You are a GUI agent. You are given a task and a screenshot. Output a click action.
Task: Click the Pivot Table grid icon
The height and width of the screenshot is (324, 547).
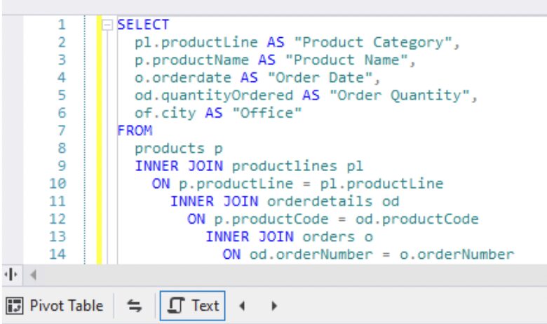[x=14, y=306]
